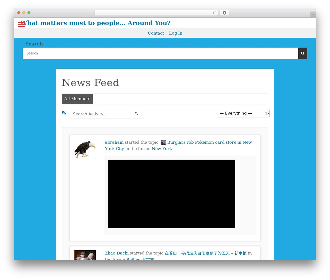The height and width of the screenshot is (280, 330).
Task: Click the browser download icon
Action: [x=224, y=13]
